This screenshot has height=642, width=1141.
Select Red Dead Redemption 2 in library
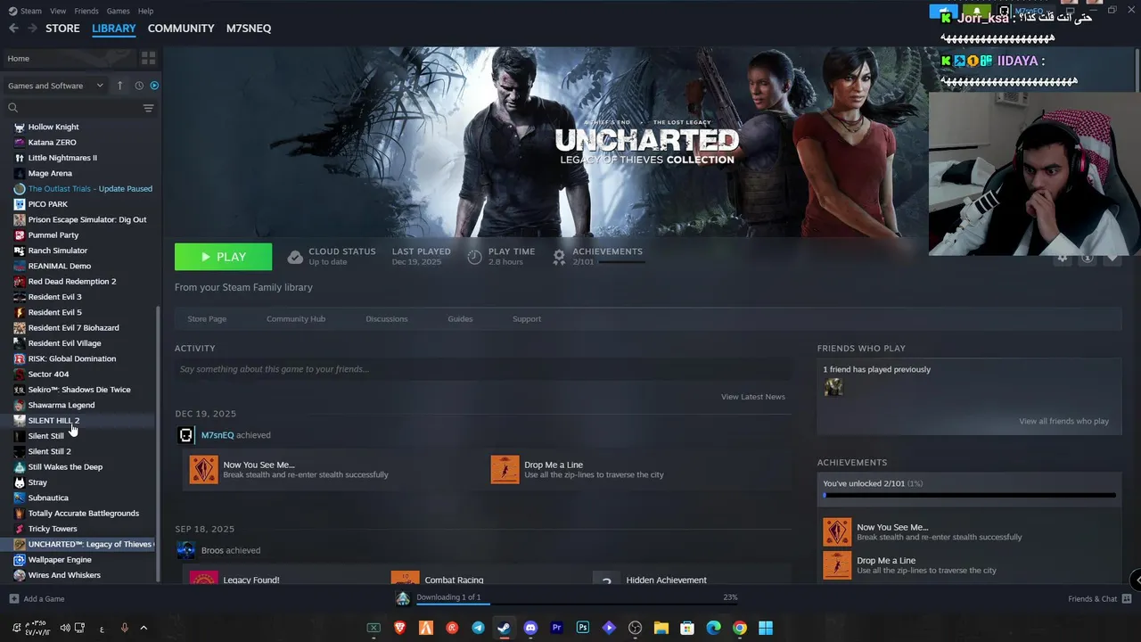pyautogui.click(x=72, y=281)
